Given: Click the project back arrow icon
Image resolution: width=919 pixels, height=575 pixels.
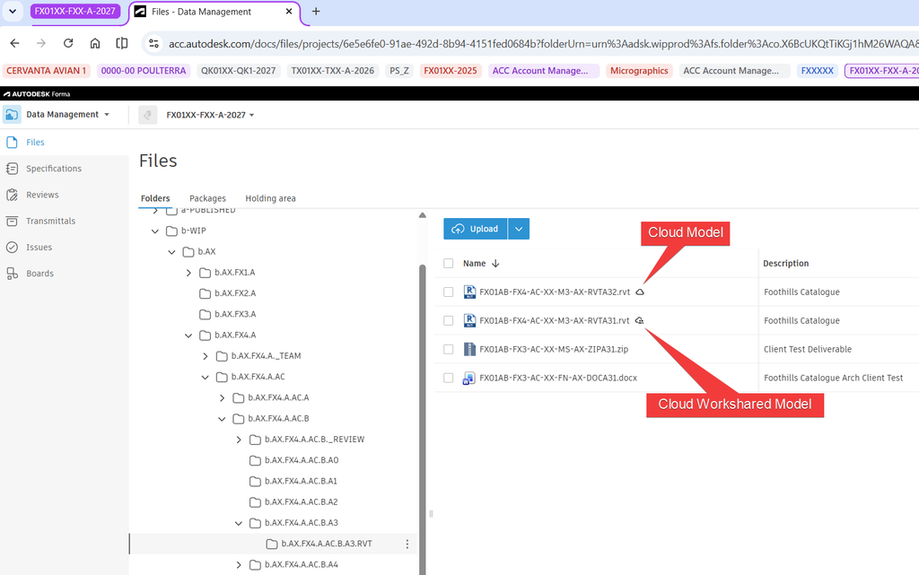Looking at the screenshot, I should (148, 115).
